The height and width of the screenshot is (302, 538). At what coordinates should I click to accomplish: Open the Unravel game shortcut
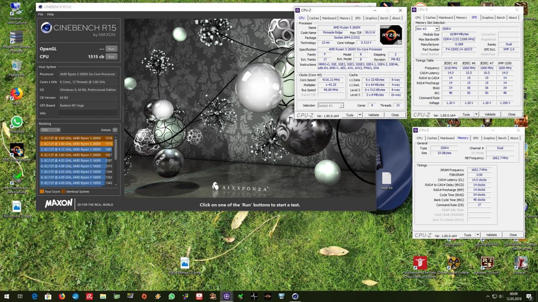(521, 265)
